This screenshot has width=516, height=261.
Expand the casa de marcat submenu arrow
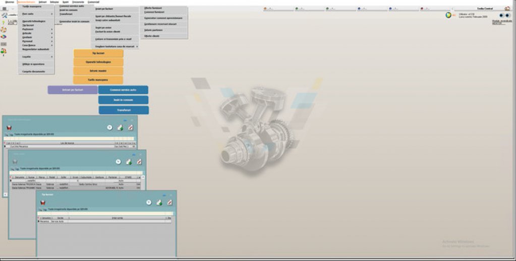click(137, 47)
